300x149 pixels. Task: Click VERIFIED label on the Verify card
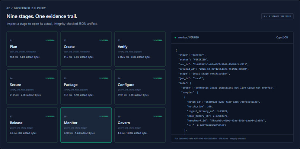[158, 40]
